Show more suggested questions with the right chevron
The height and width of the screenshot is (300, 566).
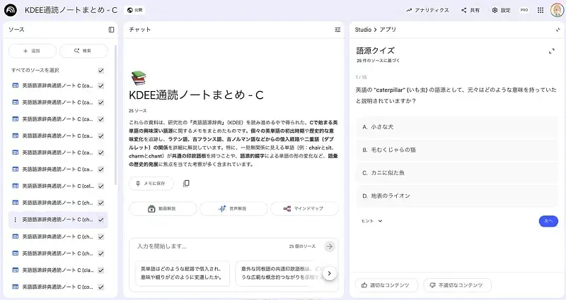click(x=329, y=273)
